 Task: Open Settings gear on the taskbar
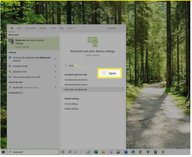[163, 152]
